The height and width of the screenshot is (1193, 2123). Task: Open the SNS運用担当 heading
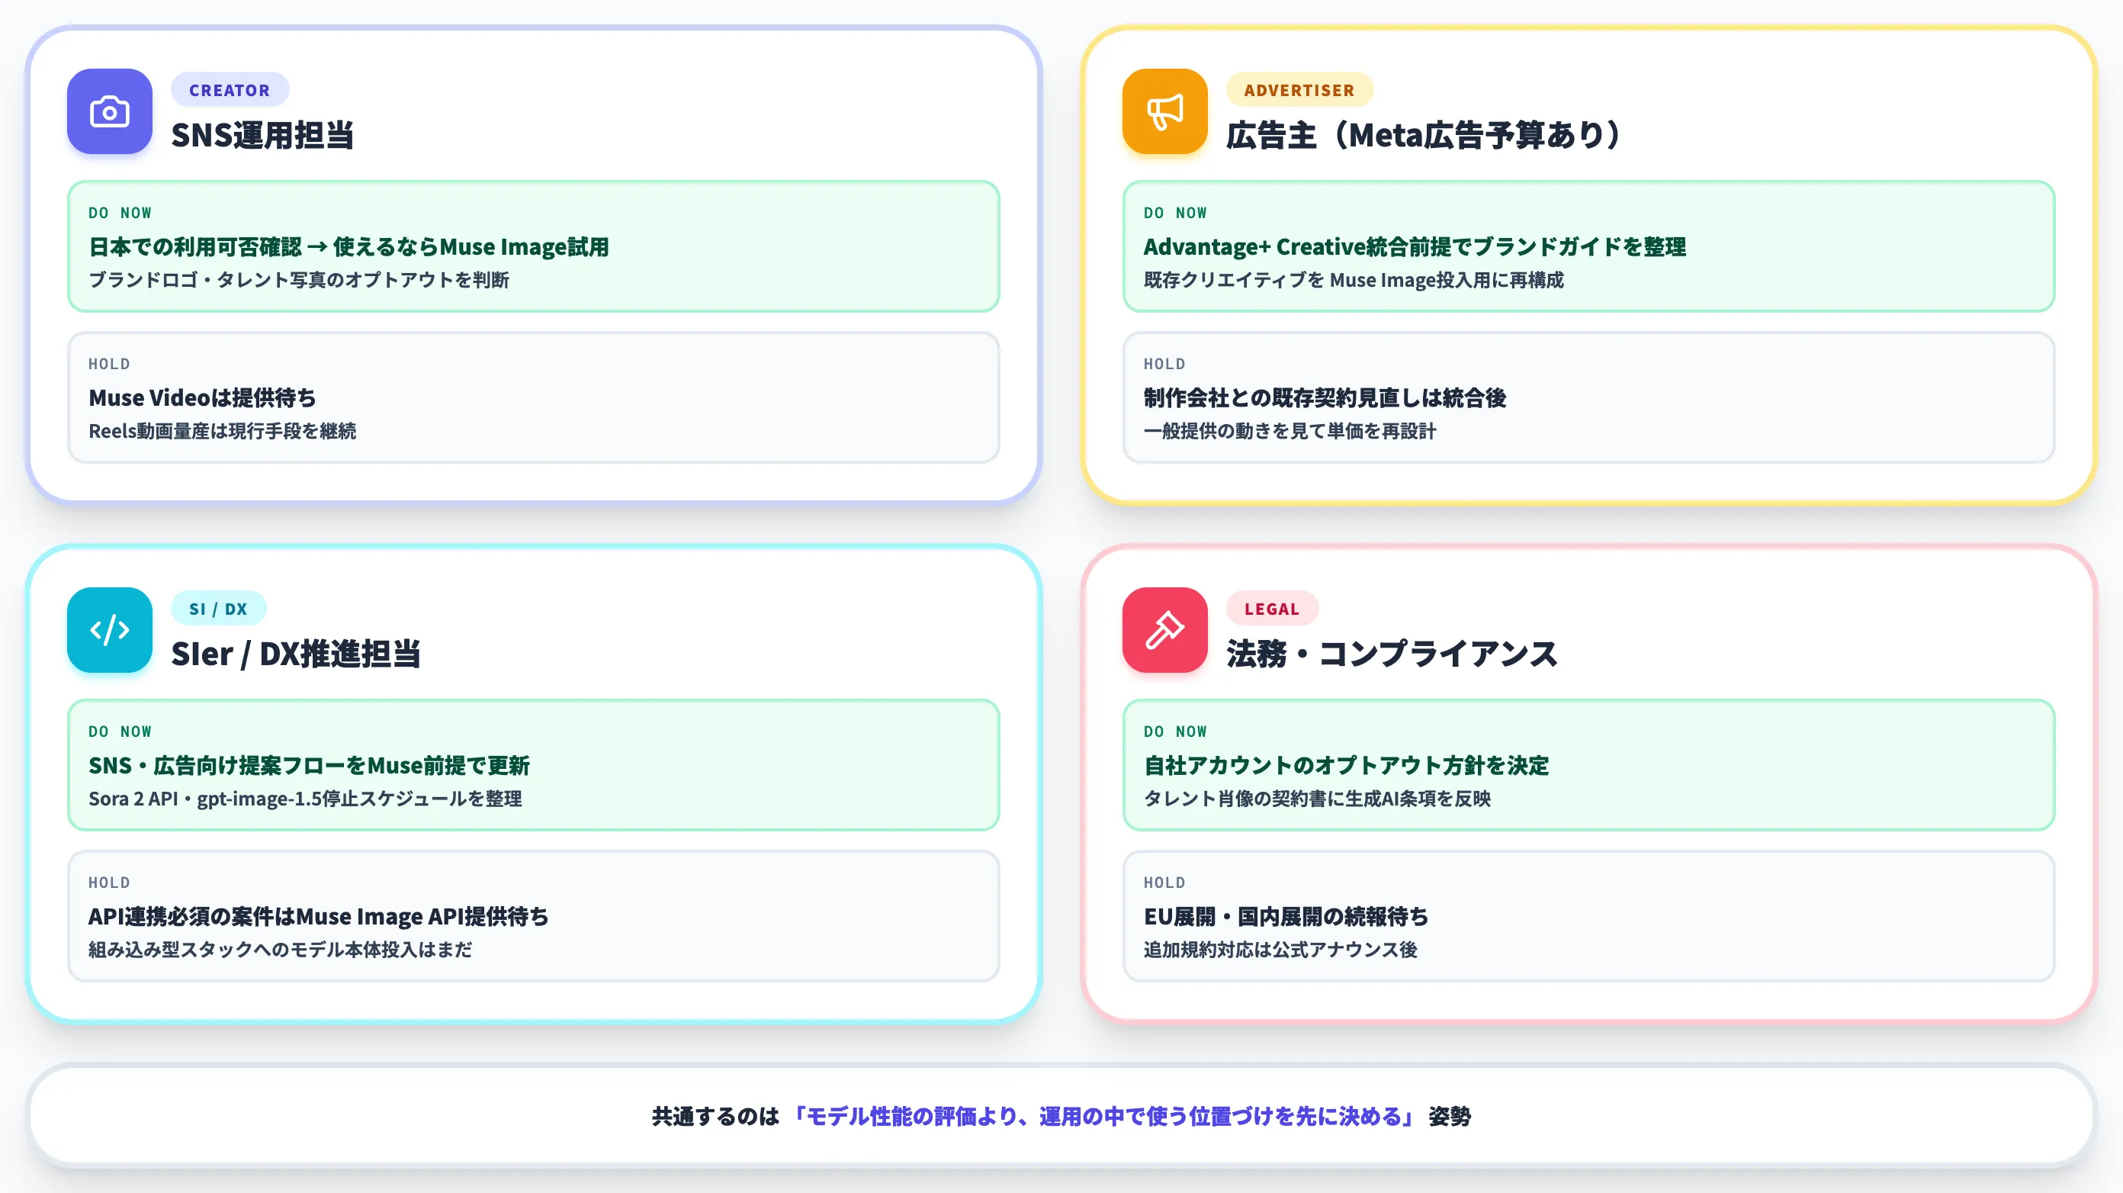pyautogui.click(x=262, y=135)
